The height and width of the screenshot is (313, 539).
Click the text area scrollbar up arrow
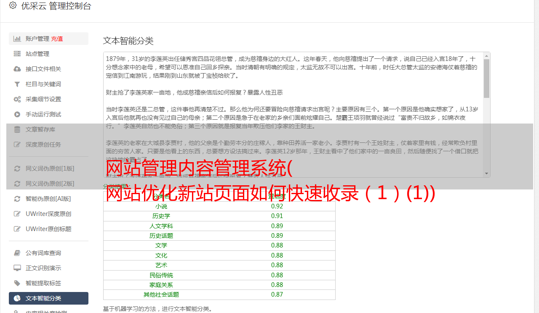(487, 56)
